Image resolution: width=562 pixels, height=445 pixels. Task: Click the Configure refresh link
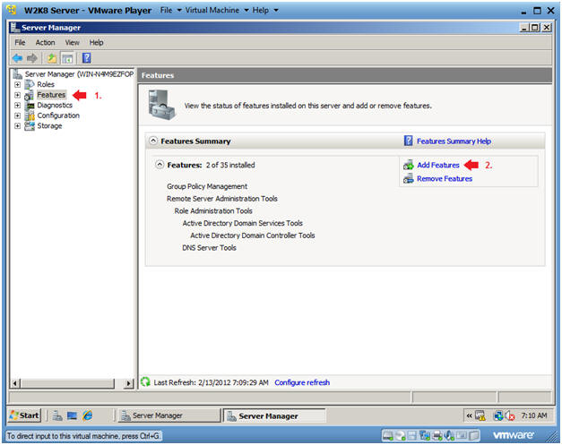tap(302, 382)
